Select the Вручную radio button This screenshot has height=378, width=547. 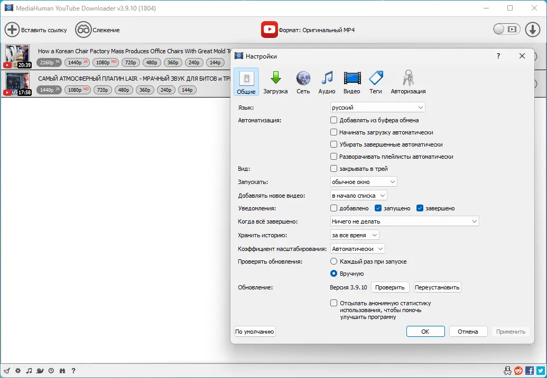click(334, 274)
